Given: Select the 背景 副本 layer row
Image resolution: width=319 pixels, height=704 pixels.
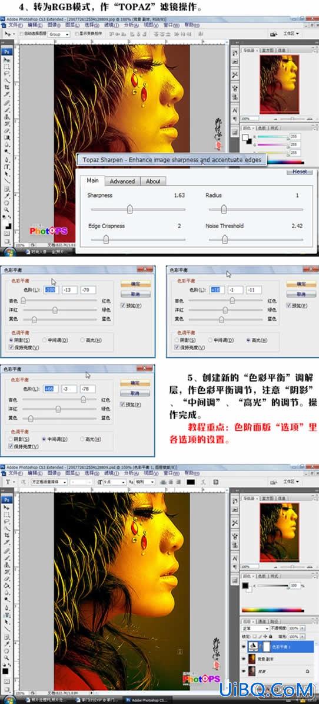Looking at the screenshot, I should pyautogui.click(x=277, y=659).
